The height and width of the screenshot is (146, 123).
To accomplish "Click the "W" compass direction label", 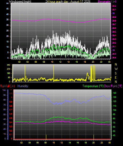I will 116,69.
